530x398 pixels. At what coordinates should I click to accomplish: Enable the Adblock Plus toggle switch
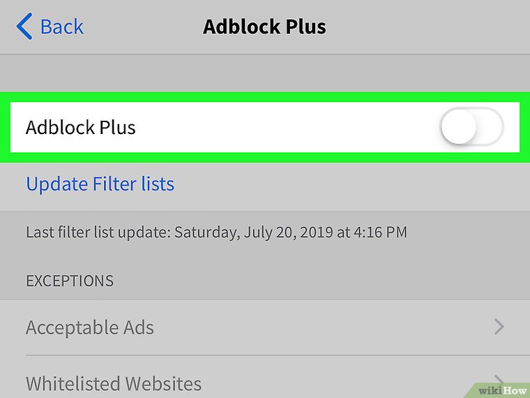[x=471, y=128]
